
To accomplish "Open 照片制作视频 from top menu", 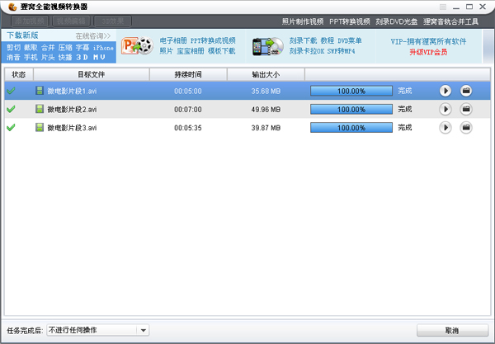I will coord(303,21).
